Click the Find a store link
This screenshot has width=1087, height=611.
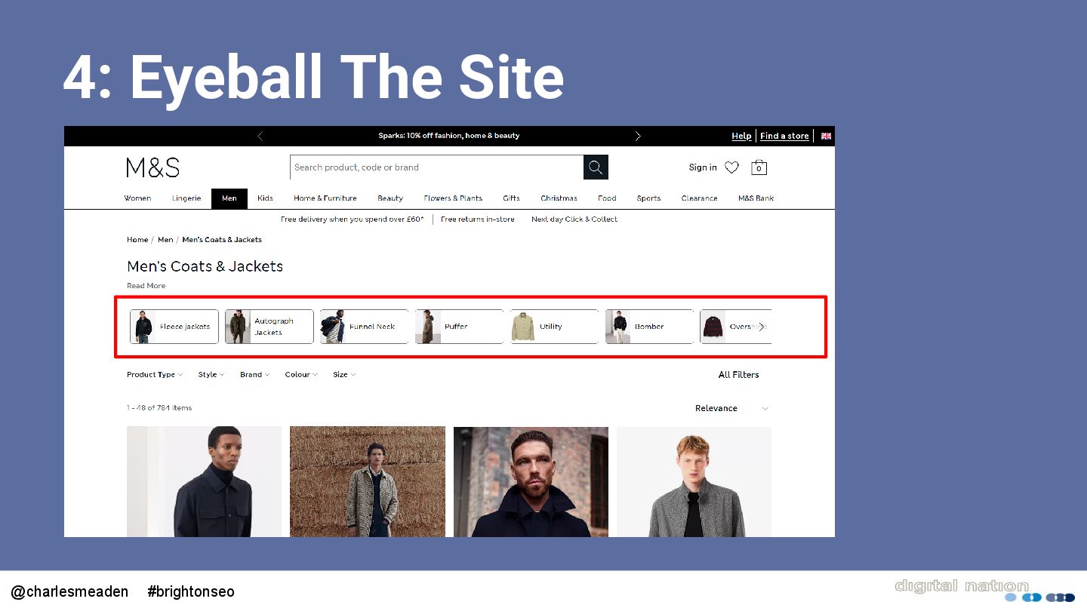784,136
